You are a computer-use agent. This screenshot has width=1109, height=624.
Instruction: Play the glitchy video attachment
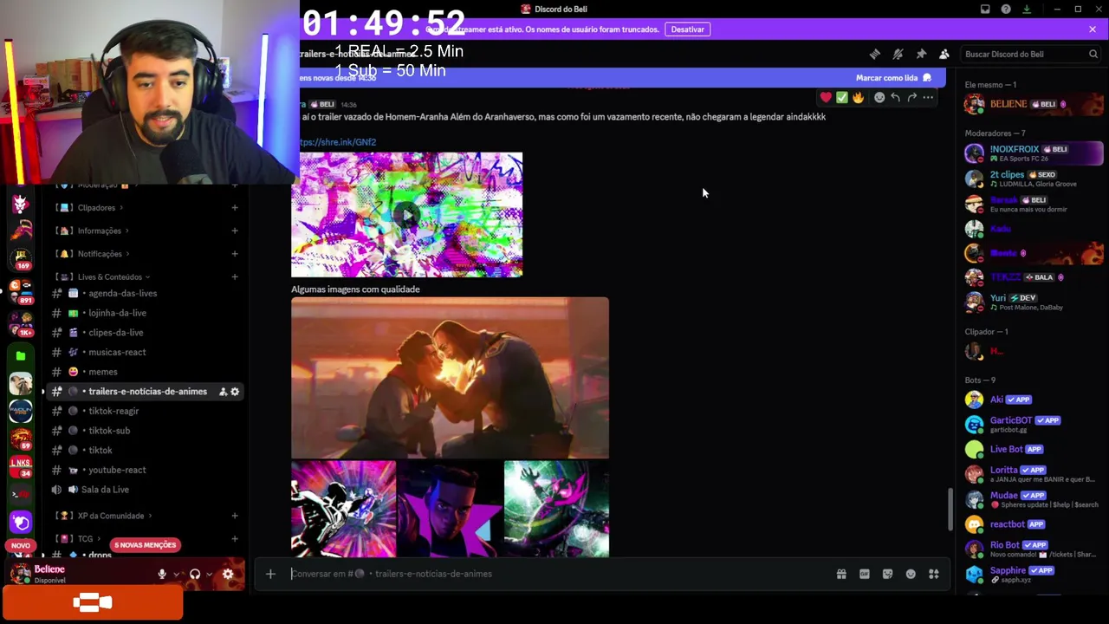[x=406, y=215]
